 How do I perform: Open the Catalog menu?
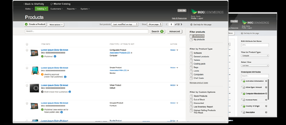coord(41,9)
